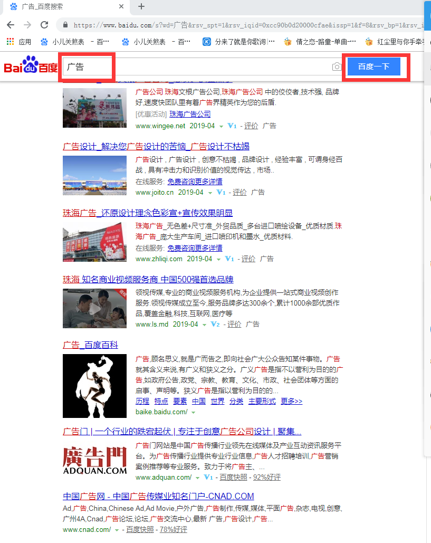
Task: Select the 广告_百度搜索 browser tab
Action: pos(66,6)
